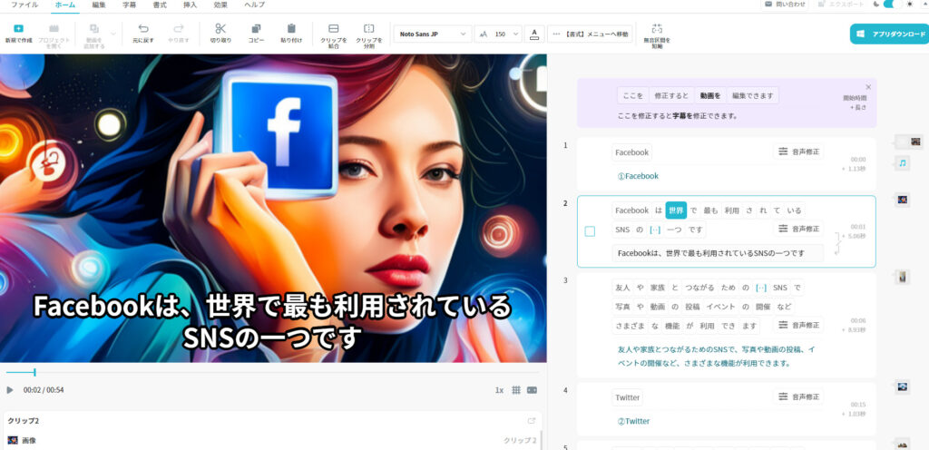The image size is (929, 450).
Task: Click the silence marker in clip 2
Action: pyautogui.click(x=655, y=230)
